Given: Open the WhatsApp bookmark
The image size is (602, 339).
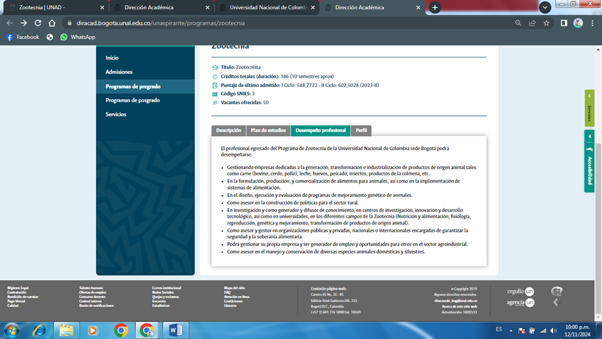Looking at the screenshot, I should (x=78, y=37).
